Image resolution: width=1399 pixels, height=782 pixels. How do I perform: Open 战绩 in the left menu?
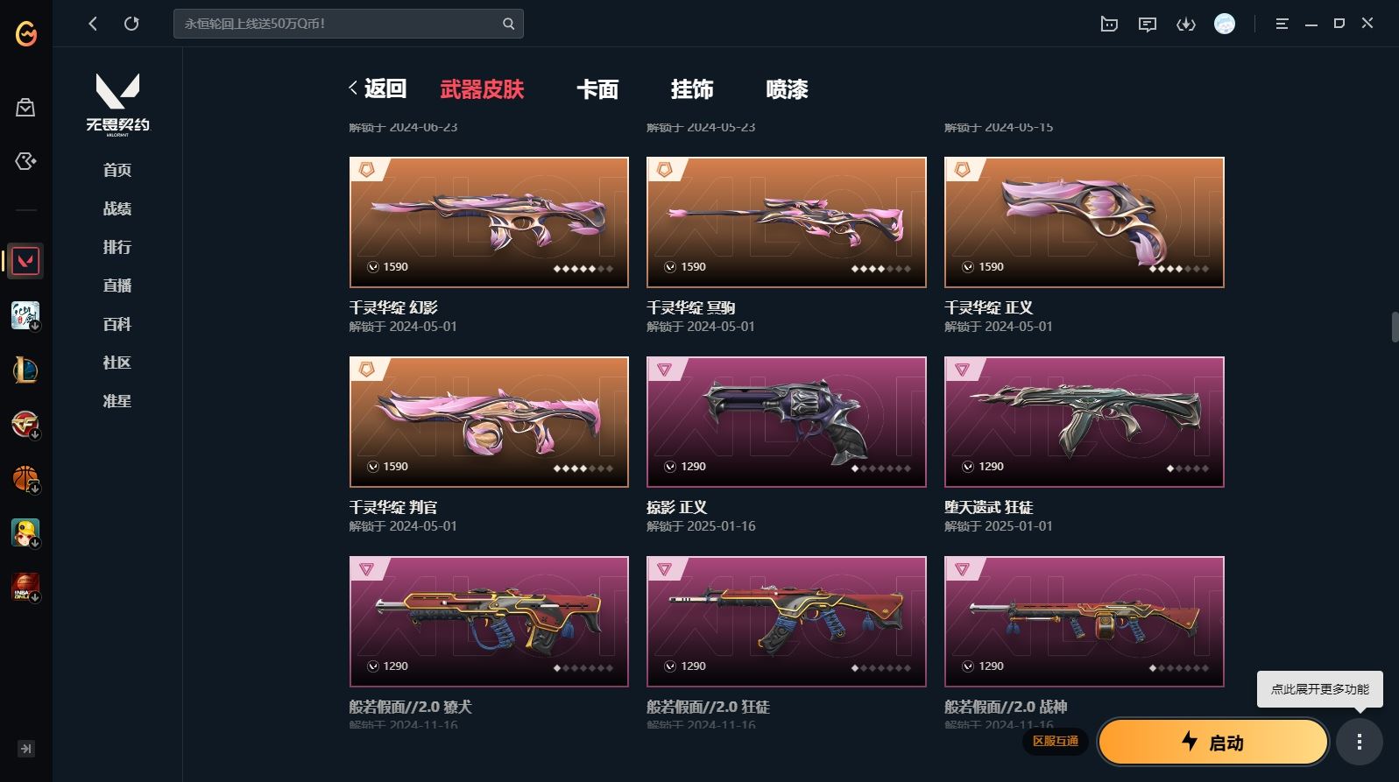tap(117, 208)
